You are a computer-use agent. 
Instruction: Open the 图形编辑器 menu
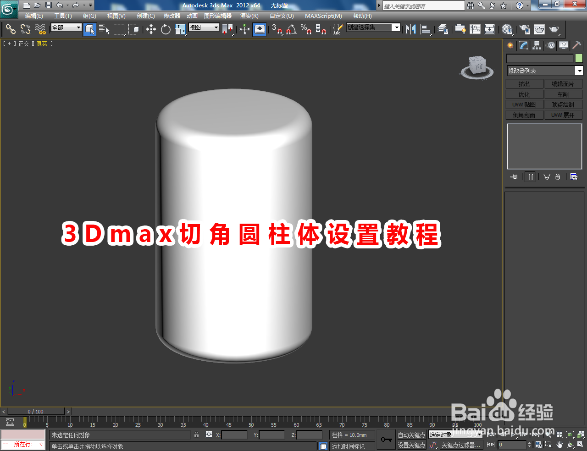217,16
